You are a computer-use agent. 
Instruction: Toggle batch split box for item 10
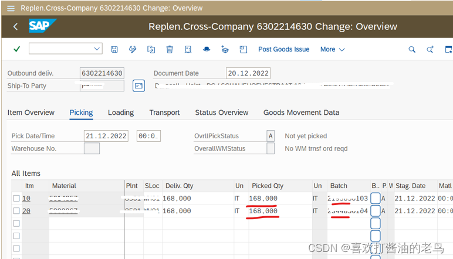coord(376,199)
